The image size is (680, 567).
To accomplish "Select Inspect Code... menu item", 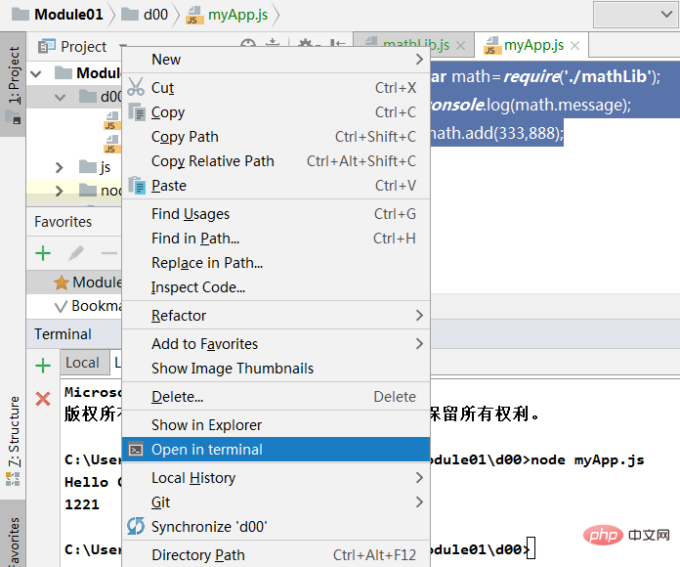I will click(276, 286).
